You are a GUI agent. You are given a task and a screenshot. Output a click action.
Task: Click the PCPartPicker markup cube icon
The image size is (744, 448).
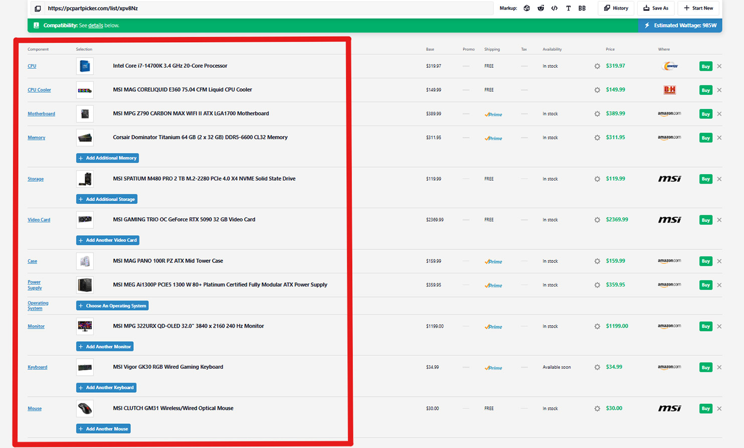(x=526, y=8)
